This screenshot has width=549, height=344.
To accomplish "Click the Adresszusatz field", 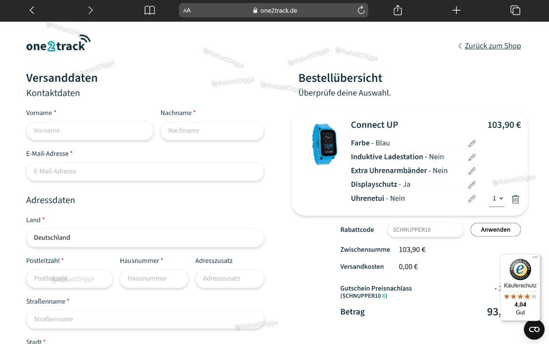I will pyautogui.click(x=230, y=279).
